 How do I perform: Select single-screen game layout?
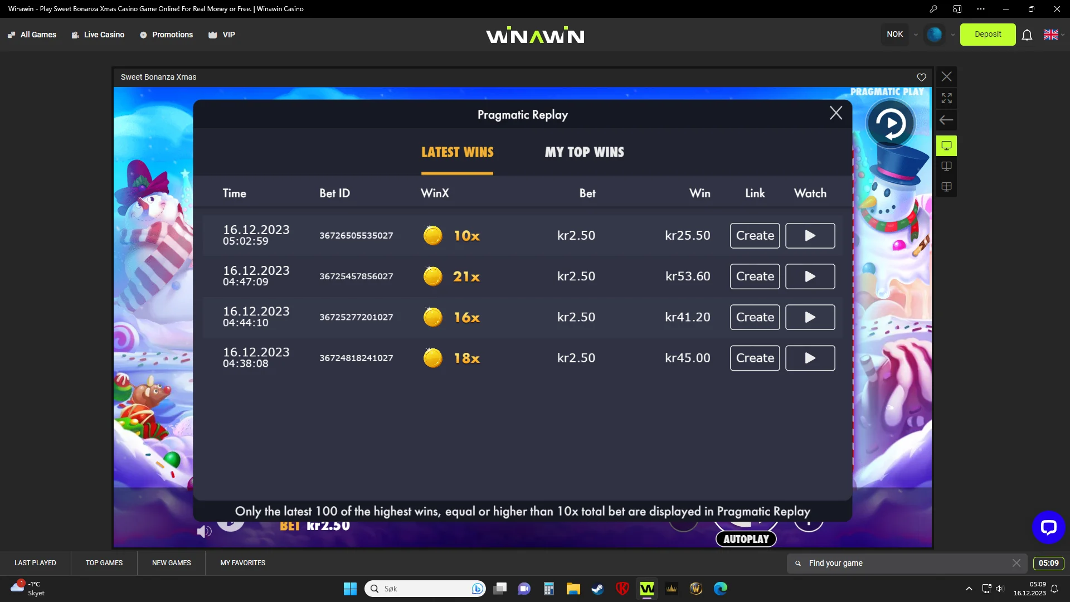pos(946,145)
